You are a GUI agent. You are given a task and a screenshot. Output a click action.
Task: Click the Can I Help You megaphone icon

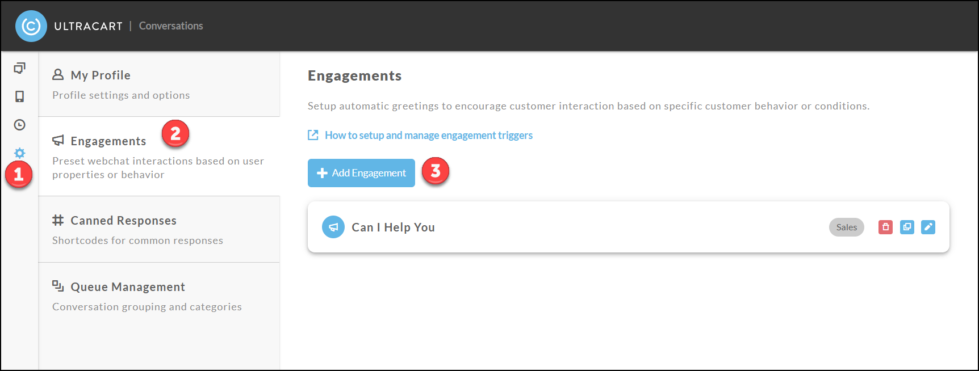click(x=333, y=227)
